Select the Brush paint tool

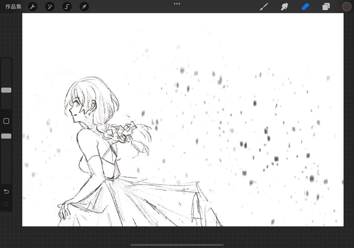coord(264,7)
